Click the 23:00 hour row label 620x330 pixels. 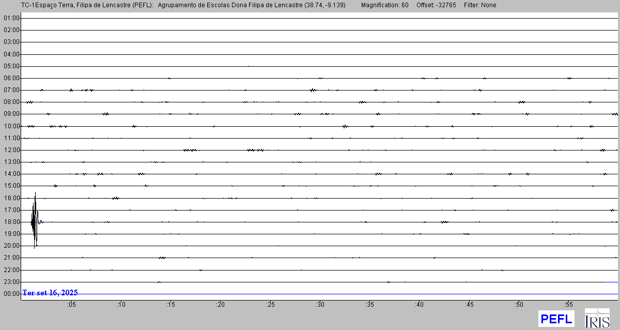[11, 282]
